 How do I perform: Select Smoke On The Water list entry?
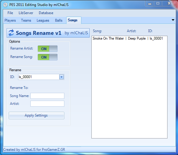[128, 38]
